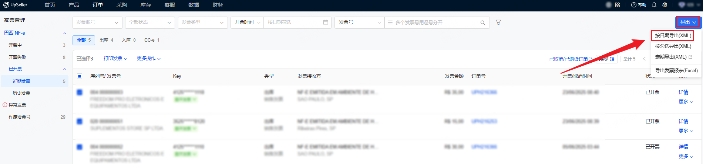Collapse the 巴西 NF-e section

(65, 33)
